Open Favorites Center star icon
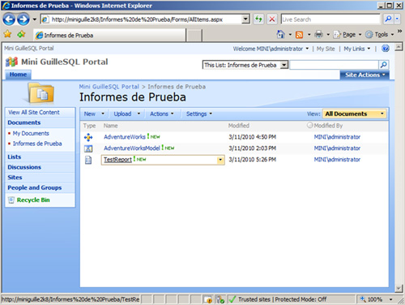 point(8,34)
